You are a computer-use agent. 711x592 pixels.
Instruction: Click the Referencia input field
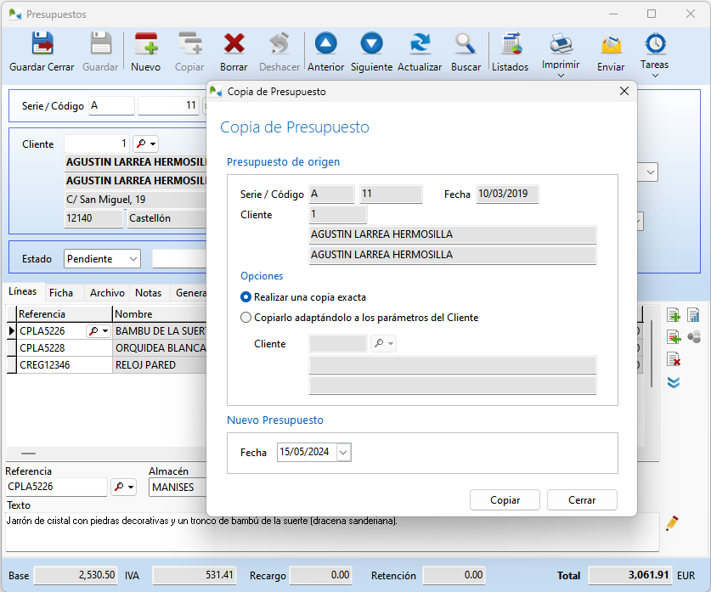[55, 487]
